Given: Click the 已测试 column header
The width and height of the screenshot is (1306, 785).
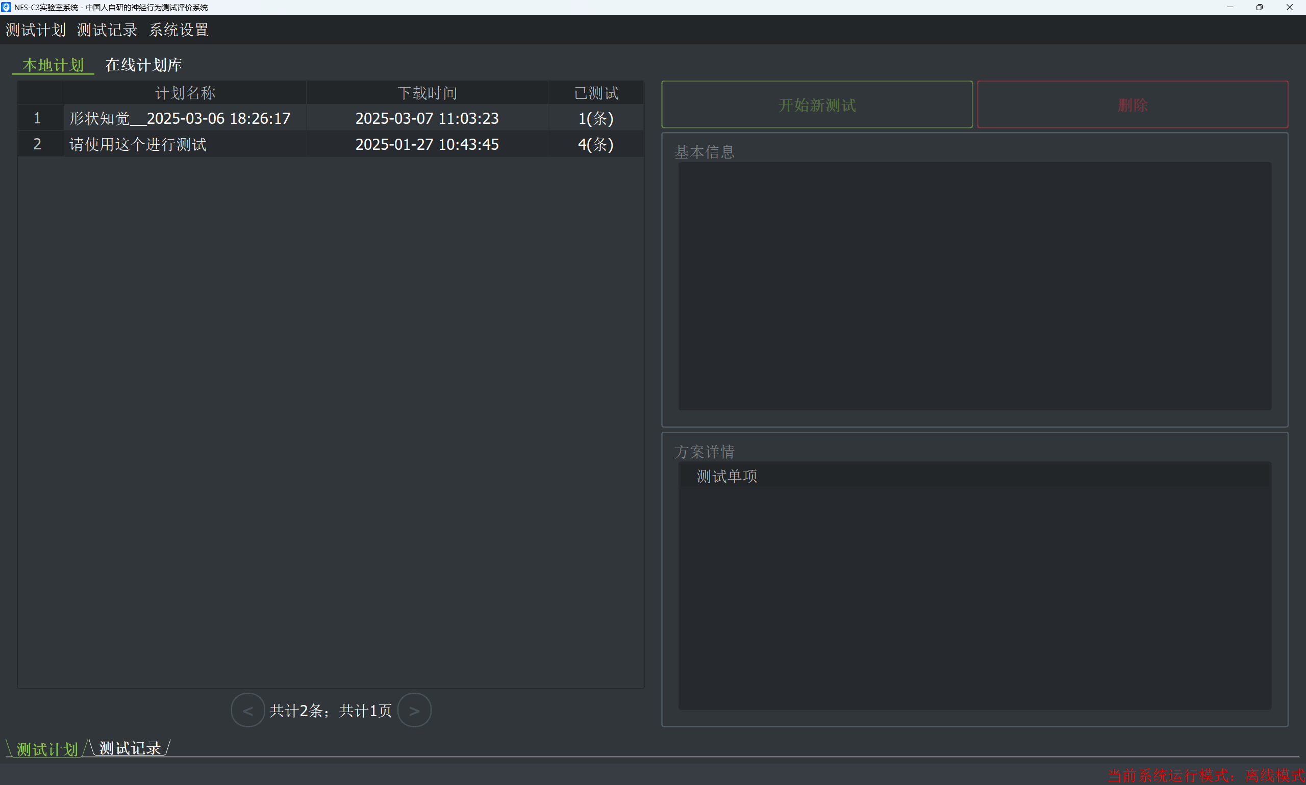Looking at the screenshot, I should click(x=595, y=93).
